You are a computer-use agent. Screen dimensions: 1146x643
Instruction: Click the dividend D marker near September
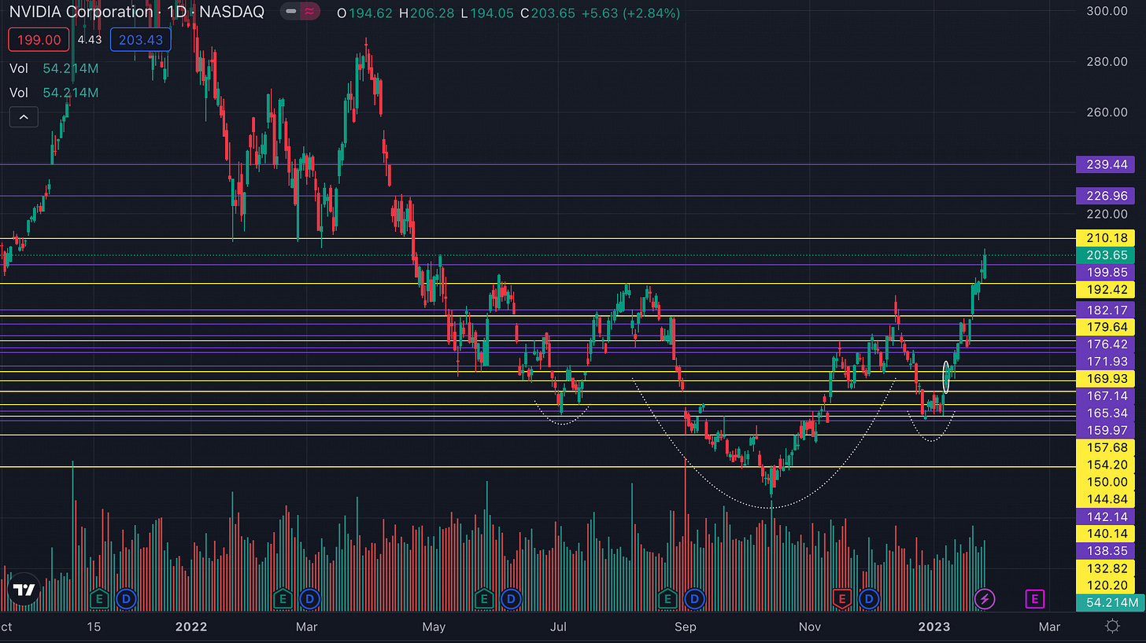pyautogui.click(x=695, y=599)
